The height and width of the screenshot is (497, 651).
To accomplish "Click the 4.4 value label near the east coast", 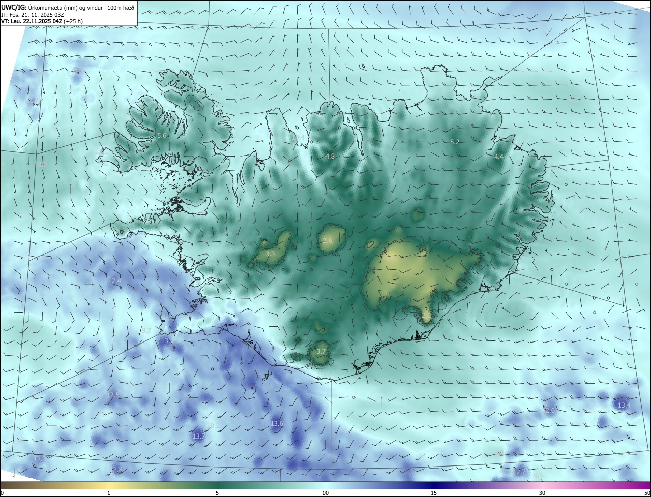I will pyautogui.click(x=499, y=157).
